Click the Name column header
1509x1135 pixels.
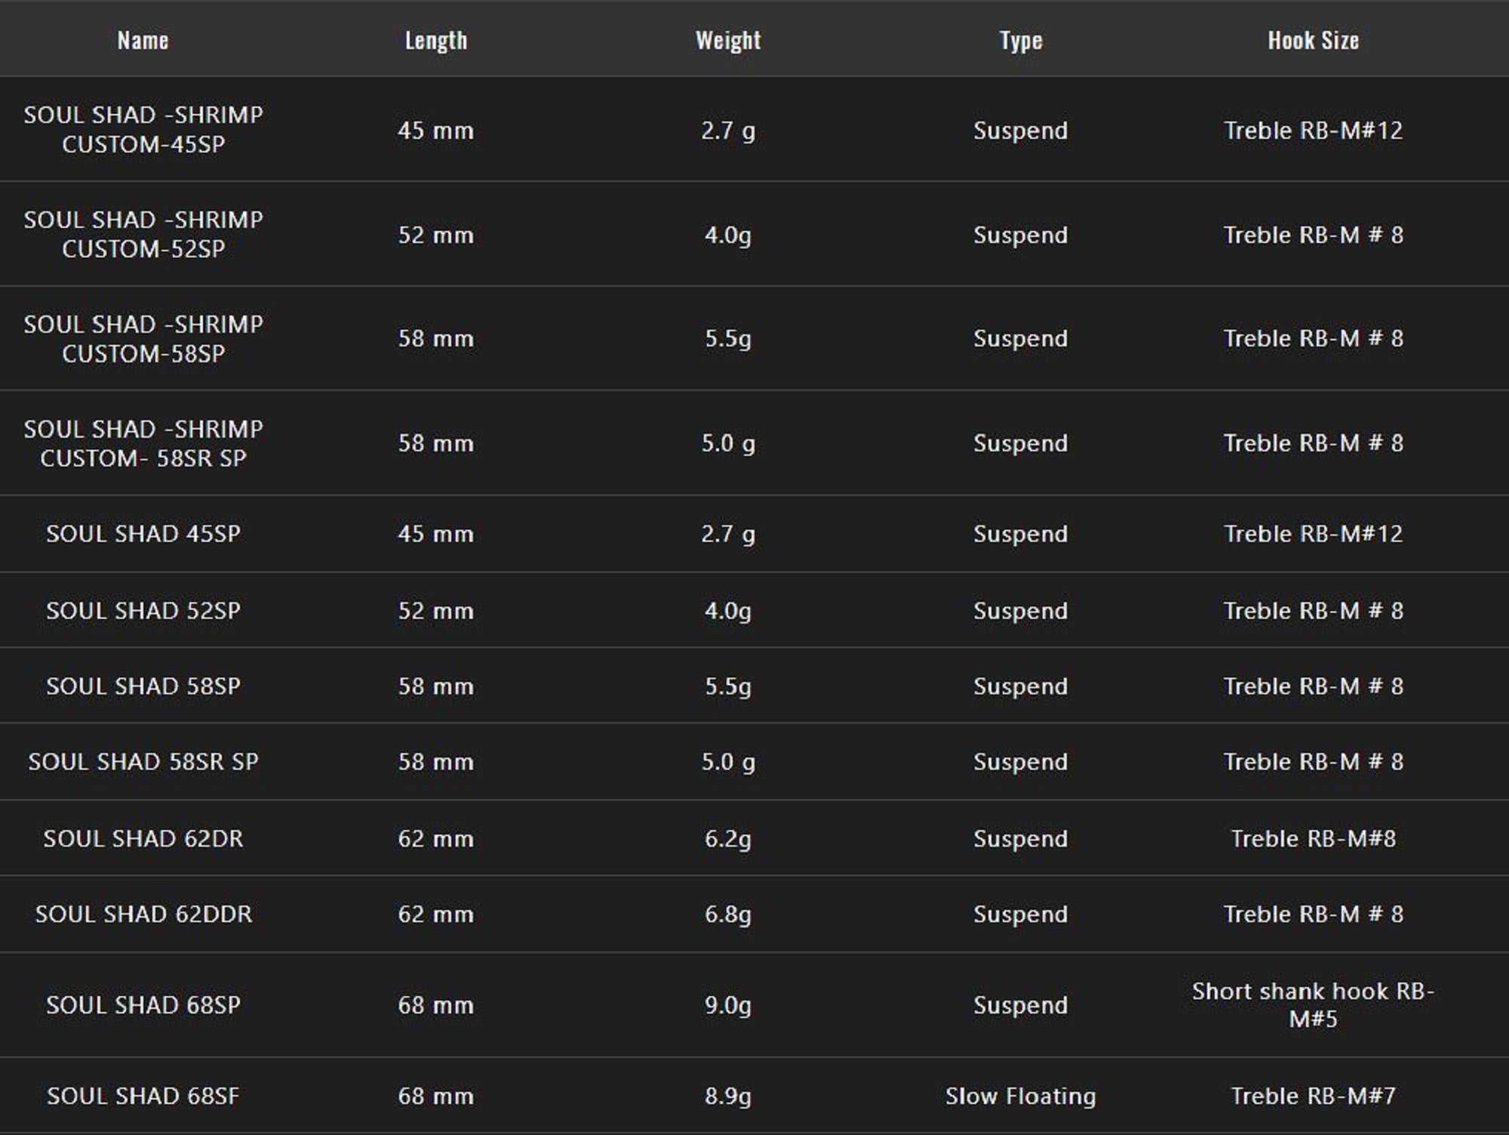(x=143, y=40)
